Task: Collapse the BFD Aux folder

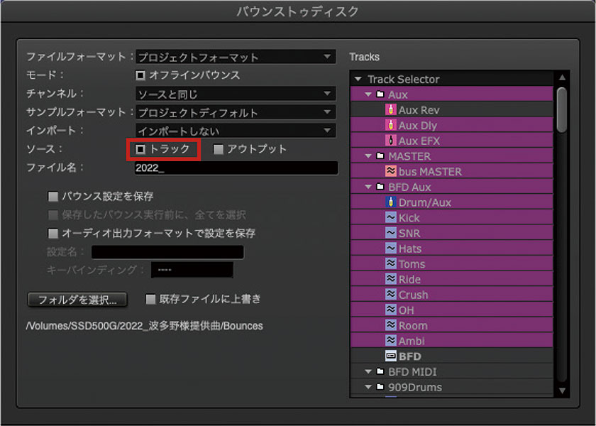Action: [368, 187]
